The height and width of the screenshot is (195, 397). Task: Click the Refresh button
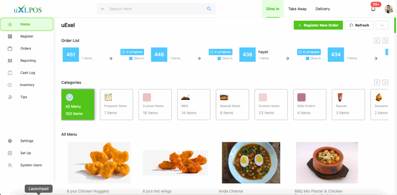click(359, 25)
